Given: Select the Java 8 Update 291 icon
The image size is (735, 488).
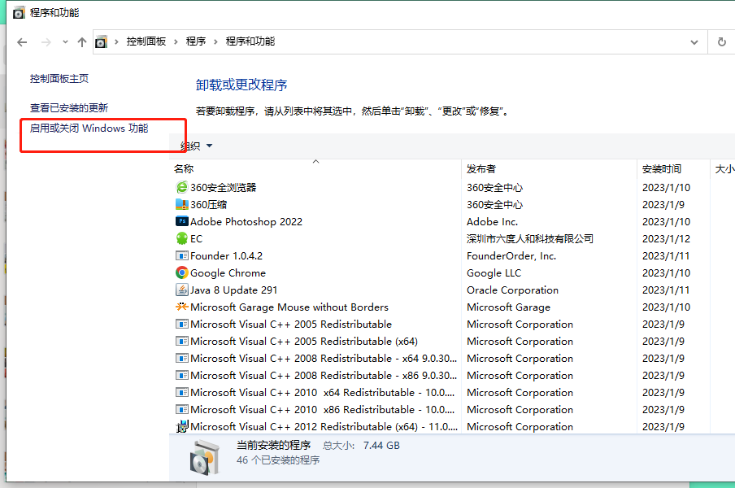Looking at the screenshot, I should (x=182, y=290).
